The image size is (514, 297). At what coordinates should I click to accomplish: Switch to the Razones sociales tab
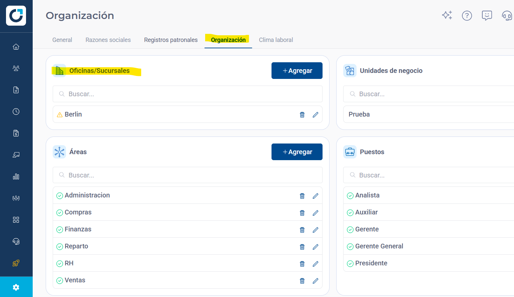(108, 40)
